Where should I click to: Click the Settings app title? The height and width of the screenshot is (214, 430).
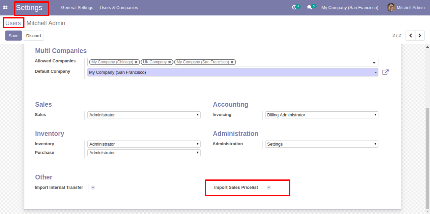29,8
